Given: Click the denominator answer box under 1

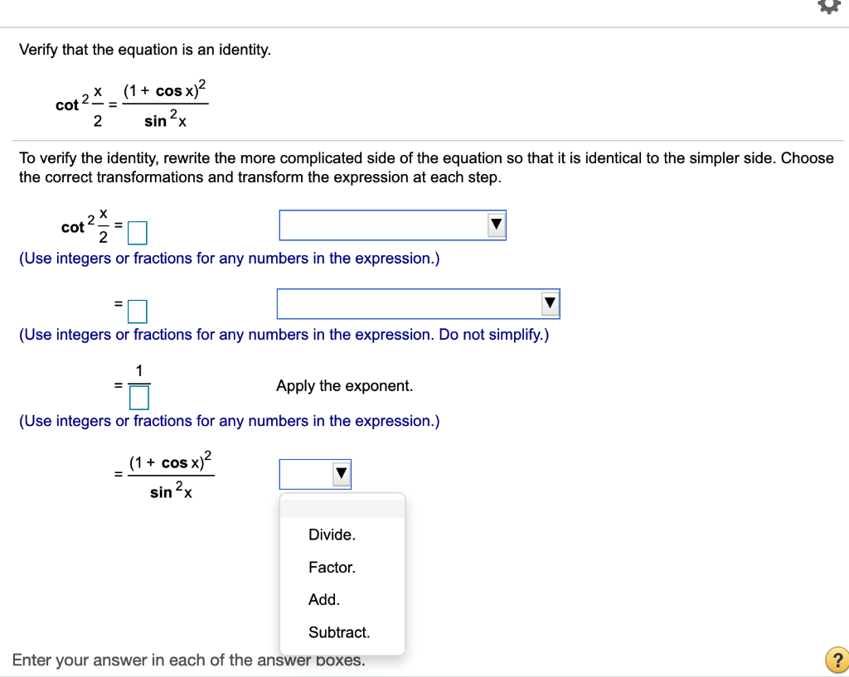Looking at the screenshot, I should 138,397.
